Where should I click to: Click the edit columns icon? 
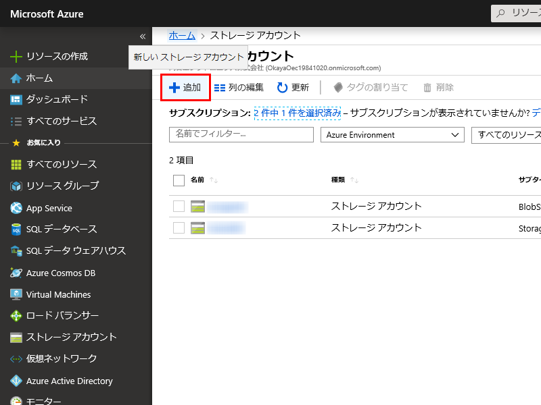click(x=219, y=88)
